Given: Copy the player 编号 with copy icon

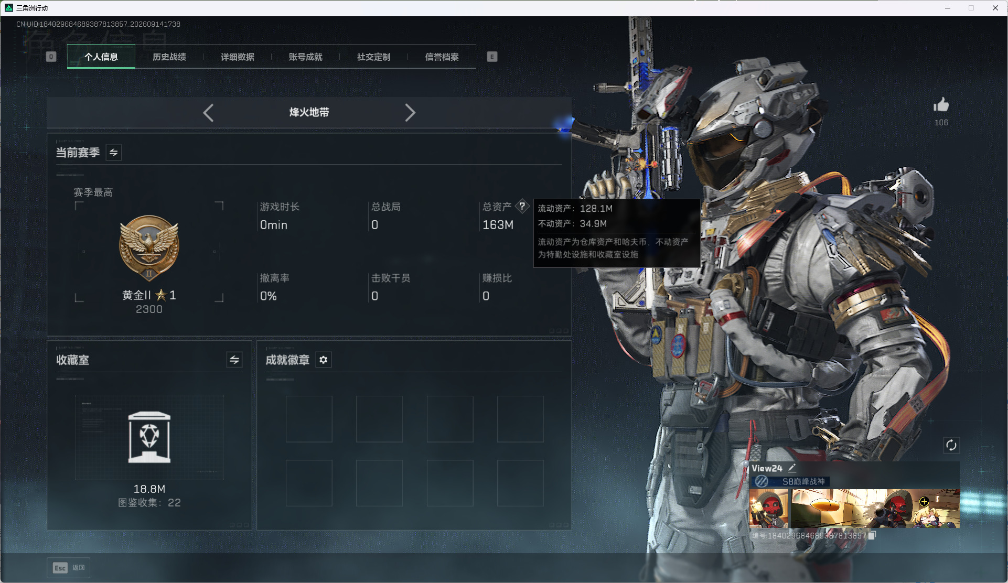Looking at the screenshot, I should [872, 535].
